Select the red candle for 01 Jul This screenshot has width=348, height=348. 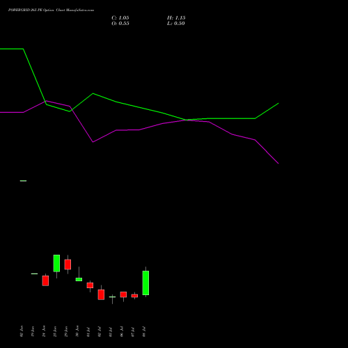click(x=90, y=285)
